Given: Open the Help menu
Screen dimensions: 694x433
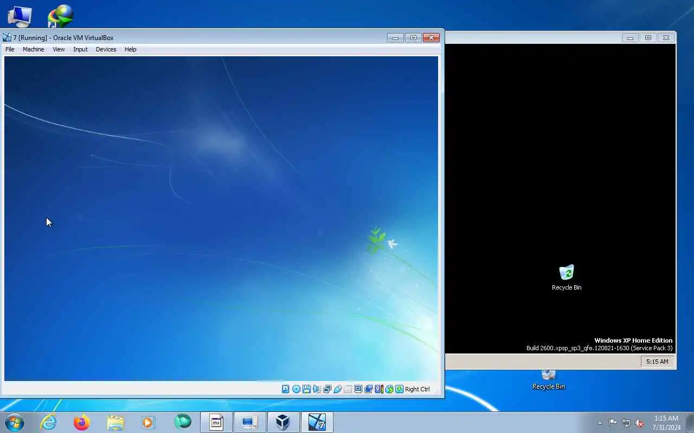Looking at the screenshot, I should [x=130, y=49].
